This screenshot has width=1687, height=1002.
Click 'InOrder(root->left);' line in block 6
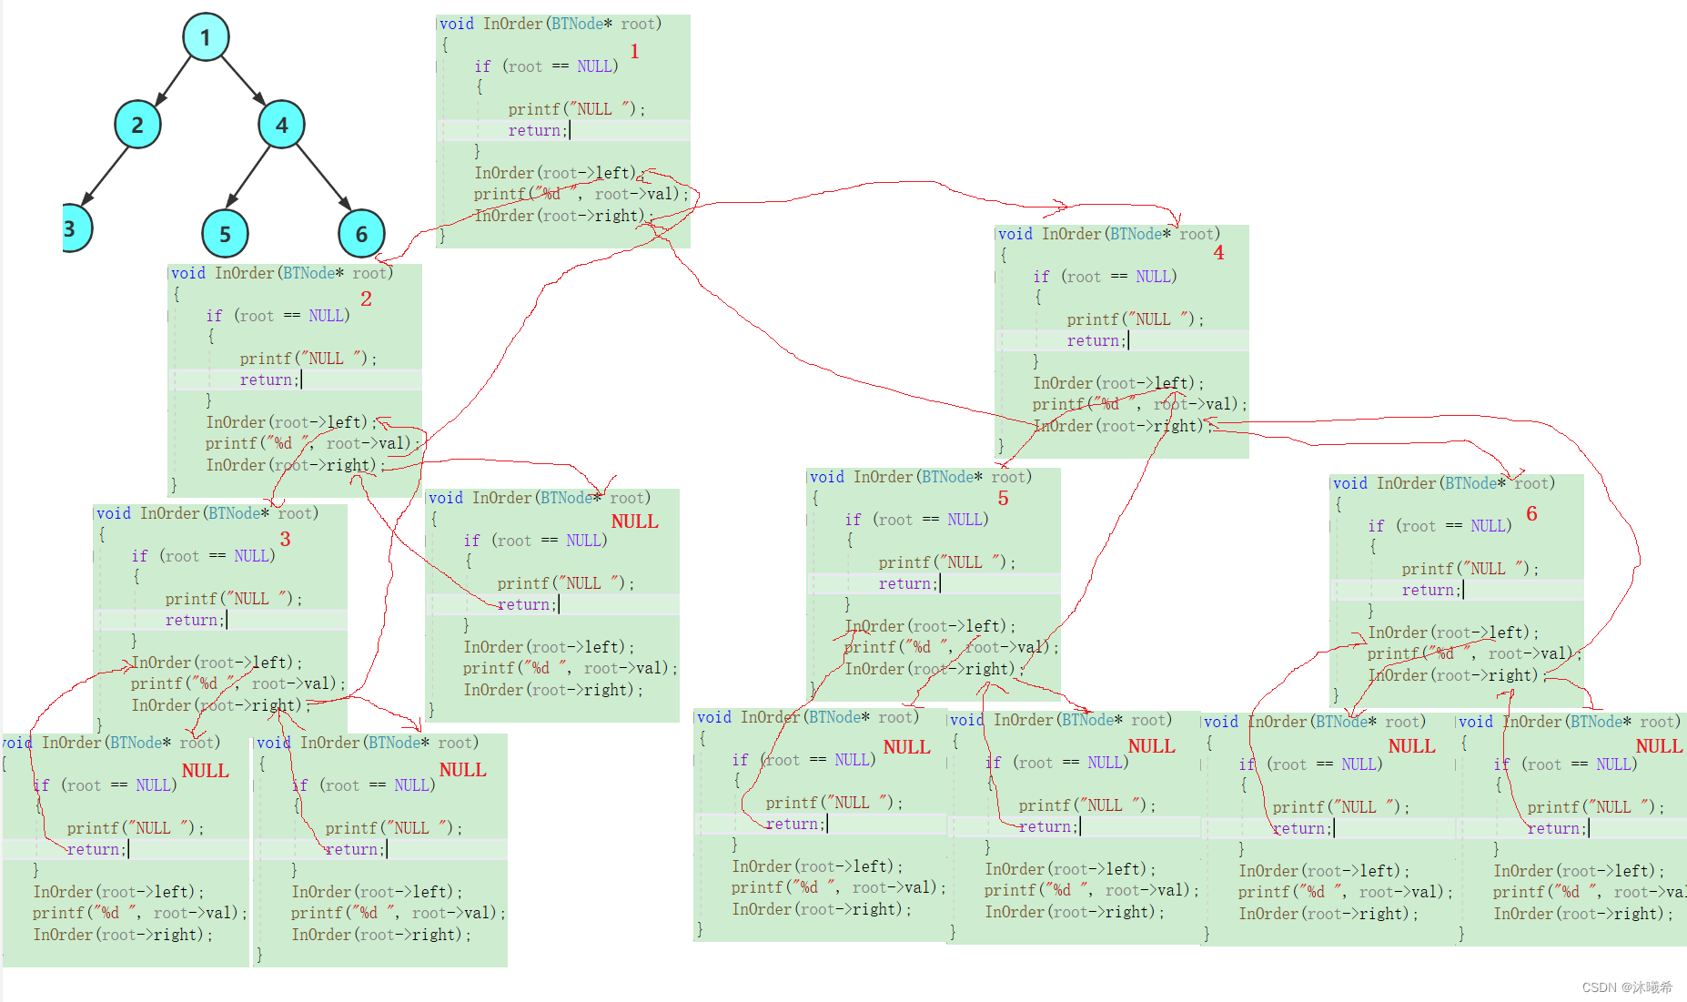tap(1453, 633)
